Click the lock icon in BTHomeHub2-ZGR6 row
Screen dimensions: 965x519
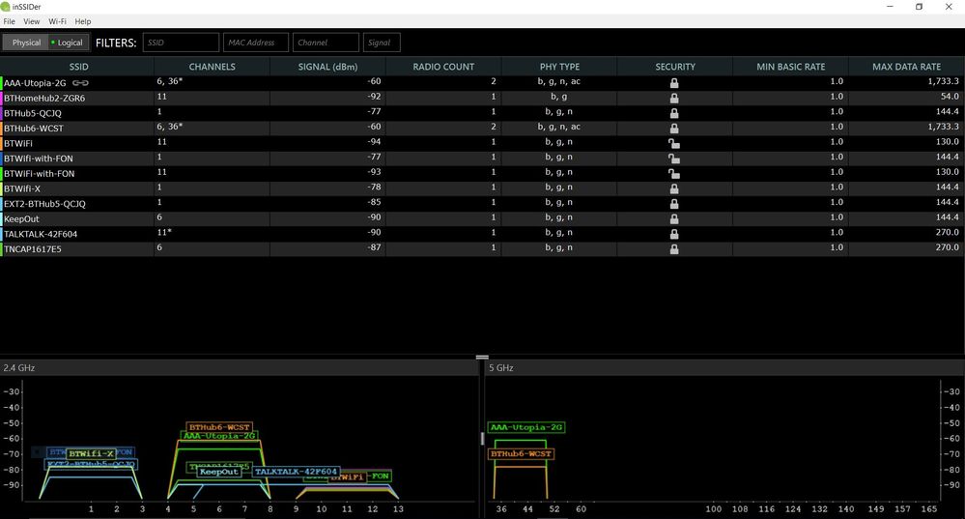coord(674,98)
